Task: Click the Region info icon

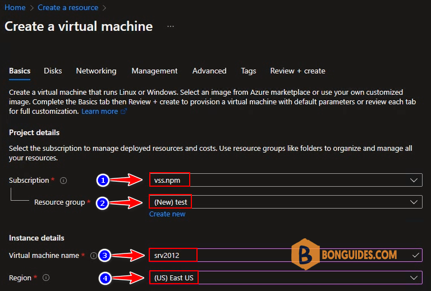Action: click(x=46, y=278)
